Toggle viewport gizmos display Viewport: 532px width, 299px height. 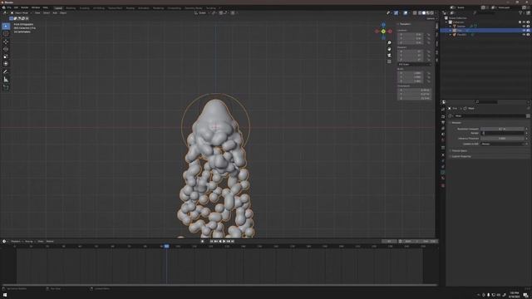pos(396,13)
